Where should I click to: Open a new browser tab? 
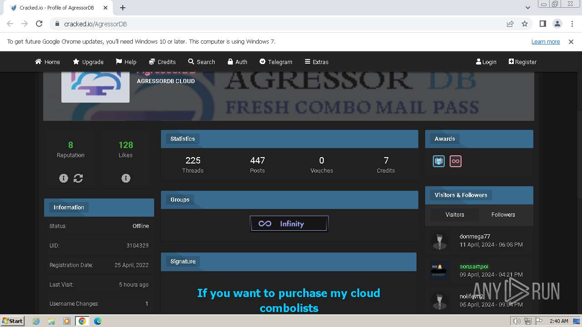(123, 8)
